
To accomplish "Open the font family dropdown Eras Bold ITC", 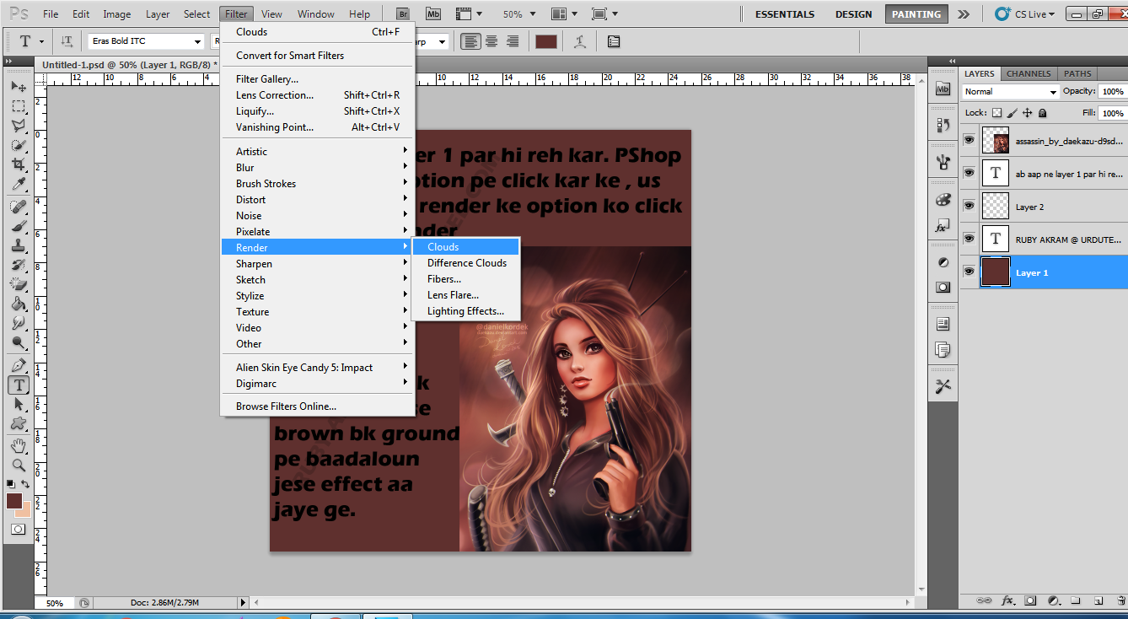I will (198, 41).
